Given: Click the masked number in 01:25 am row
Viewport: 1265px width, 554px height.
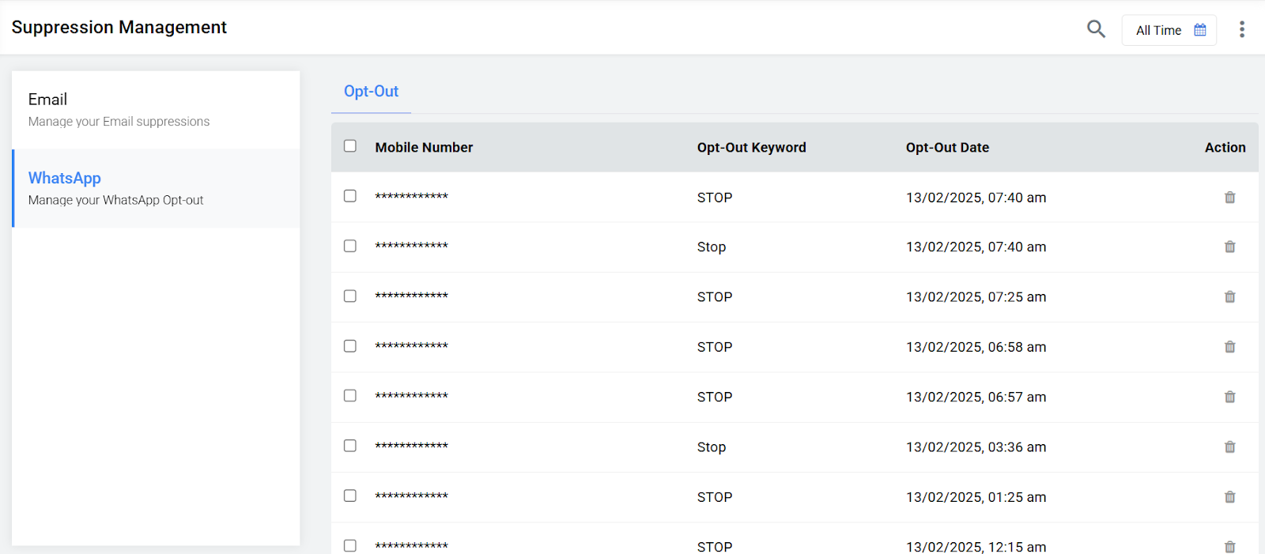Looking at the screenshot, I should tap(411, 496).
